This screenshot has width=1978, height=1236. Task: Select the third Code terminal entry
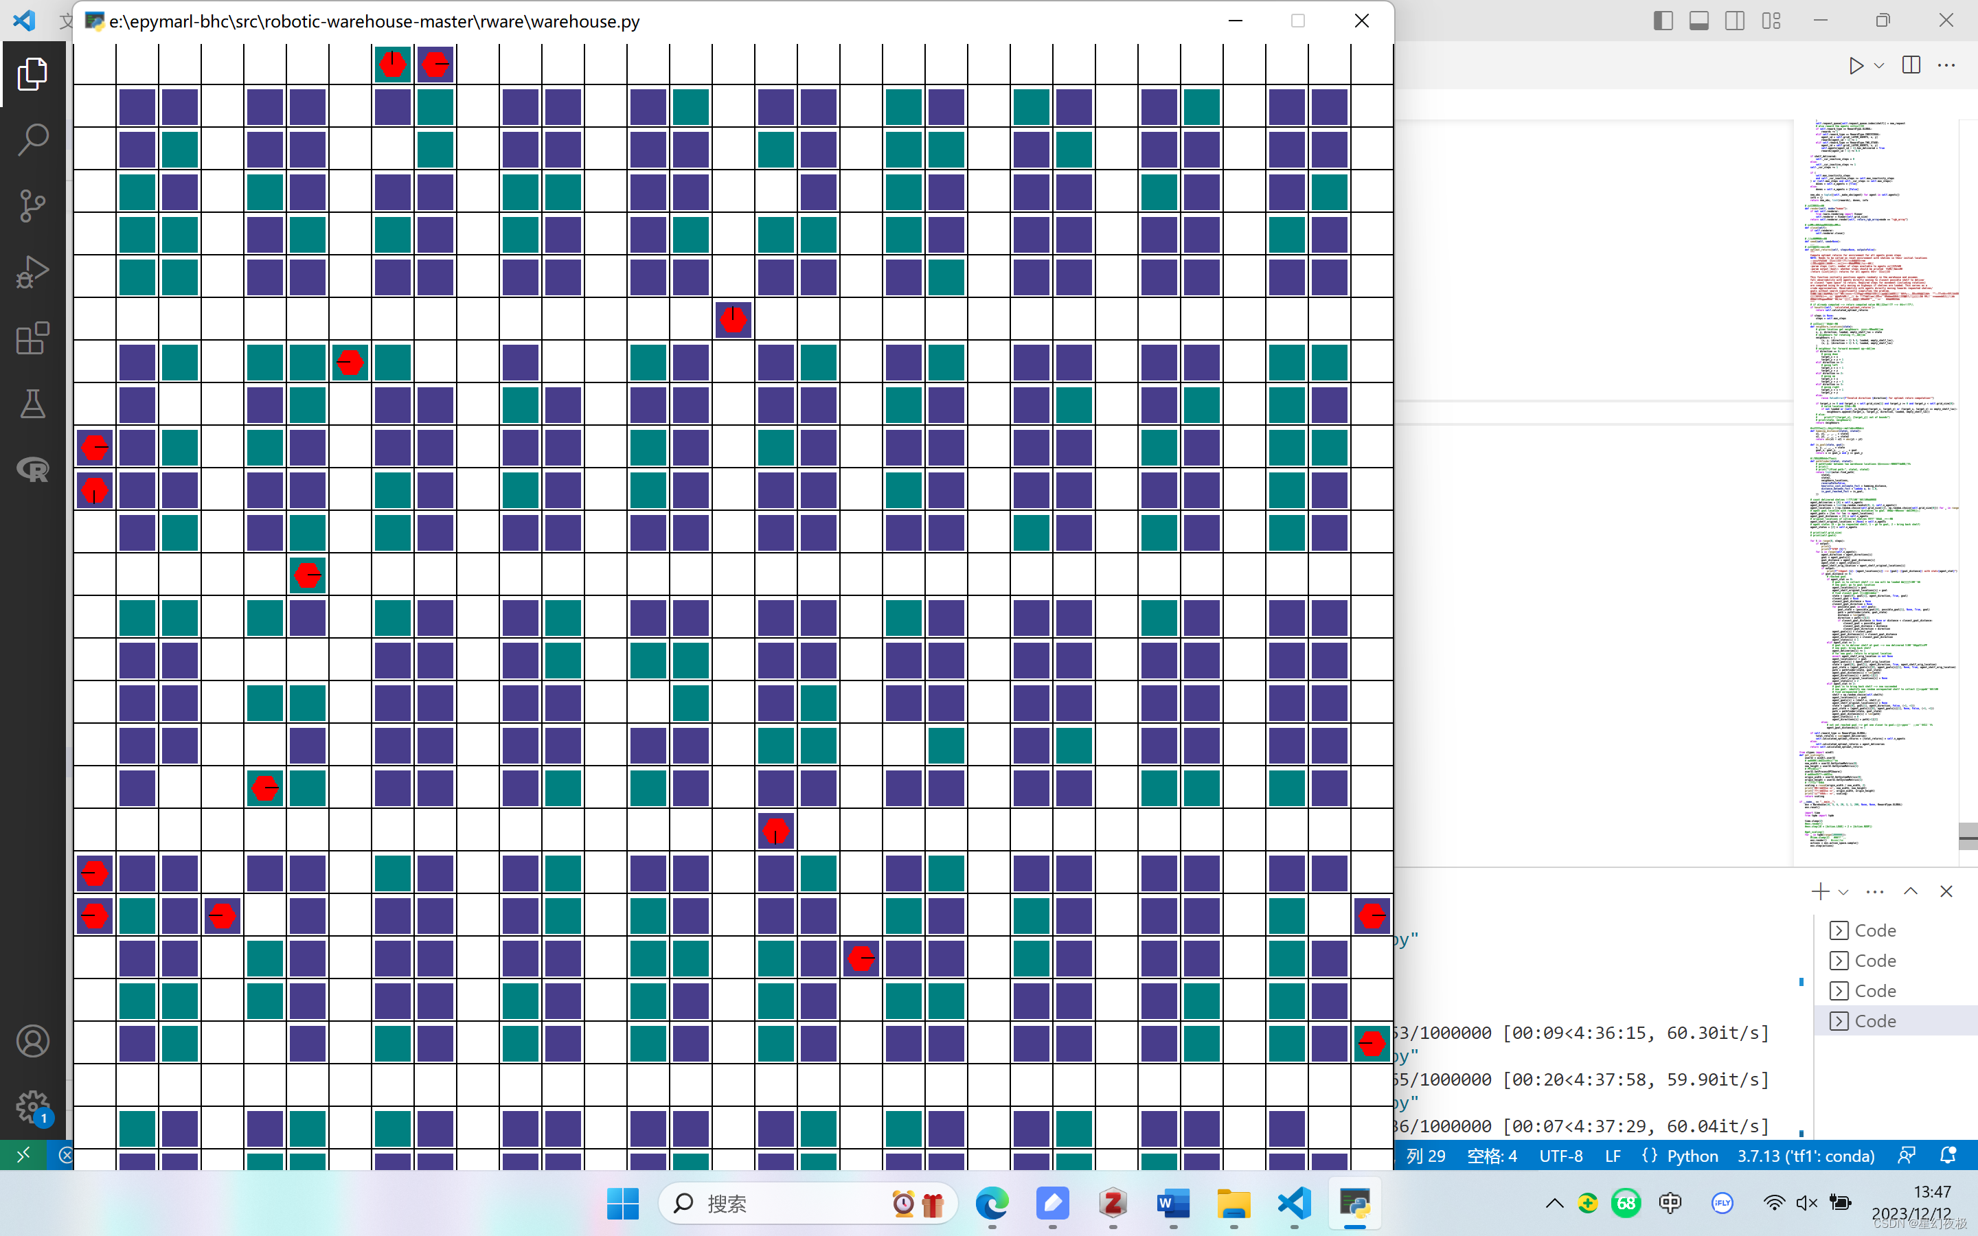tap(1896, 991)
